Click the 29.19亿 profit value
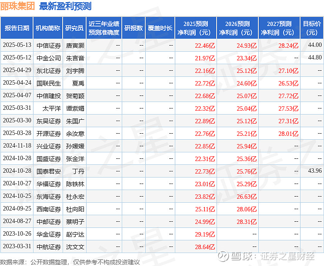The width and height of the screenshot is (324, 266). (x=205, y=234)
